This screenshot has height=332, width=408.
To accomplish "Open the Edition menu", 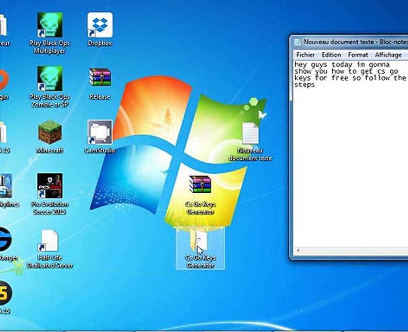I will coord(331,55).
